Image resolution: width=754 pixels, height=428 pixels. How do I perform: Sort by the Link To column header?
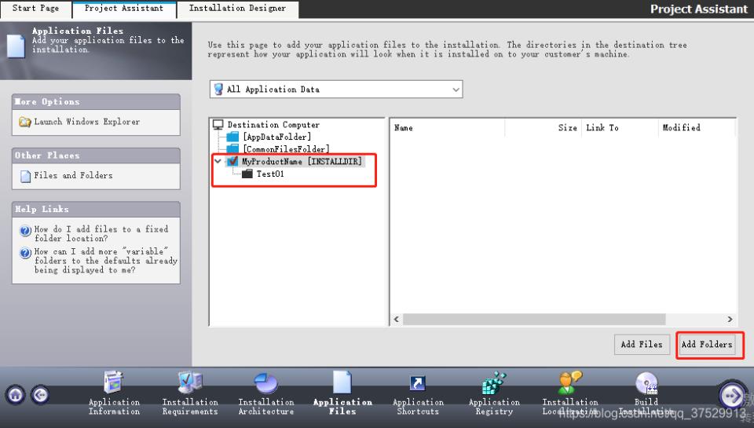coord(620,128)
